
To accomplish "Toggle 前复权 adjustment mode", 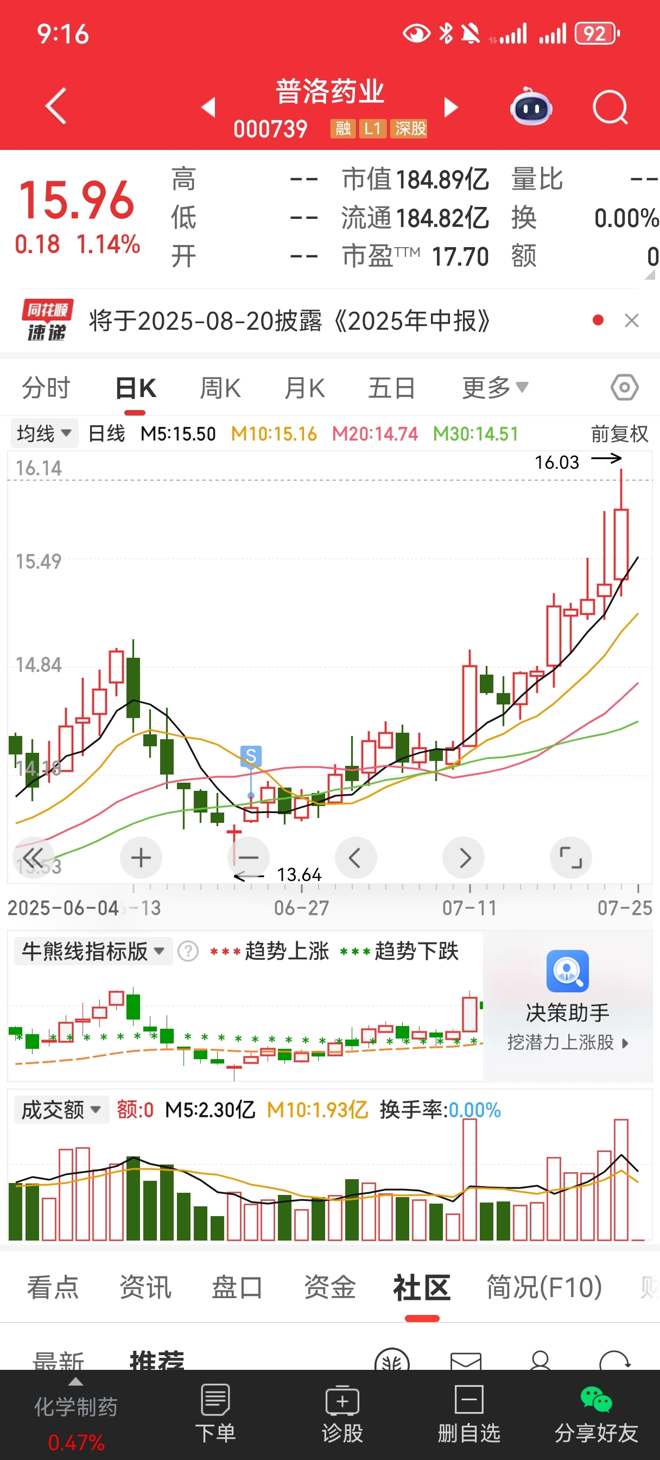I will pos(619,434).
